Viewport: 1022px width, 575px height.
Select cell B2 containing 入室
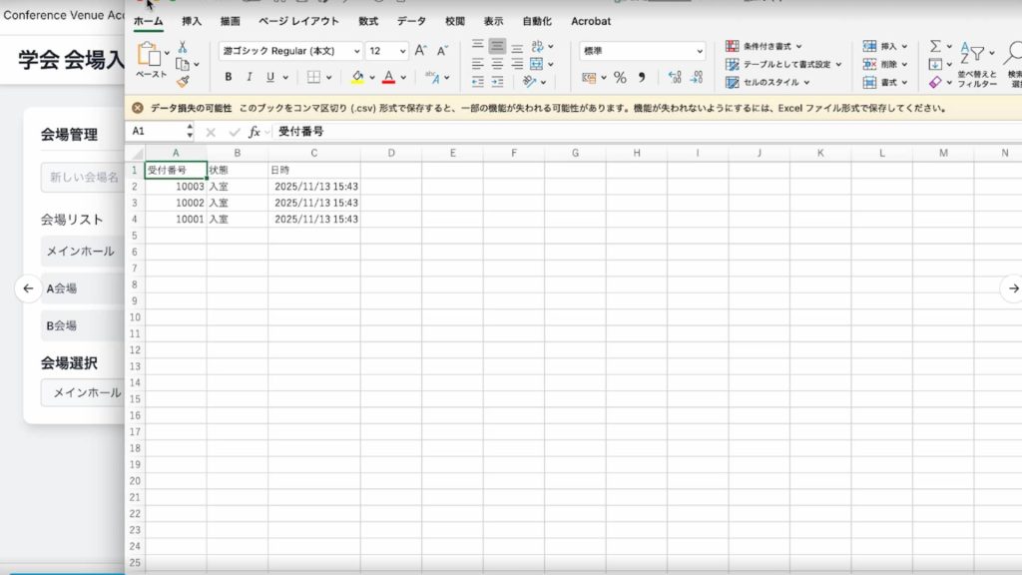click(238, 187)
